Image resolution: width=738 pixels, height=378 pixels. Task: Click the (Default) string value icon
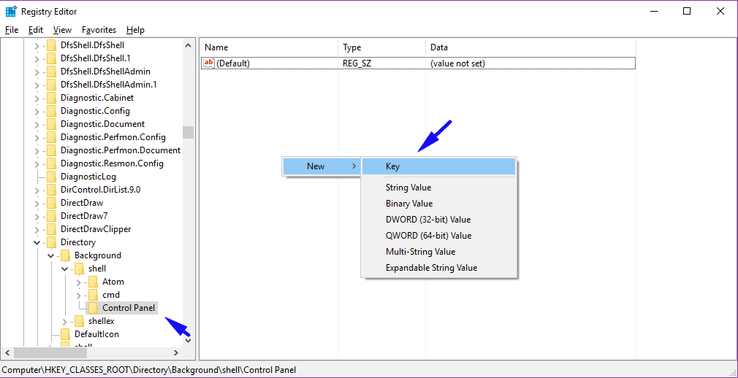tap(208, 63)
